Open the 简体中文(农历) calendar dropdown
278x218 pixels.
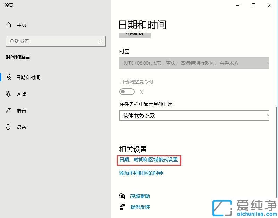(x=194, y=116)
